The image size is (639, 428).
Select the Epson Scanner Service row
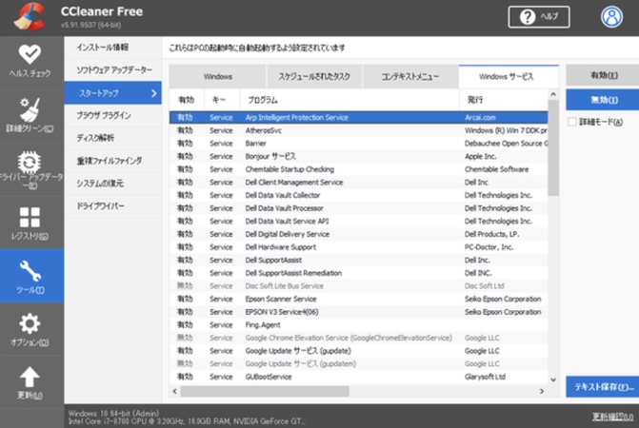359,299
